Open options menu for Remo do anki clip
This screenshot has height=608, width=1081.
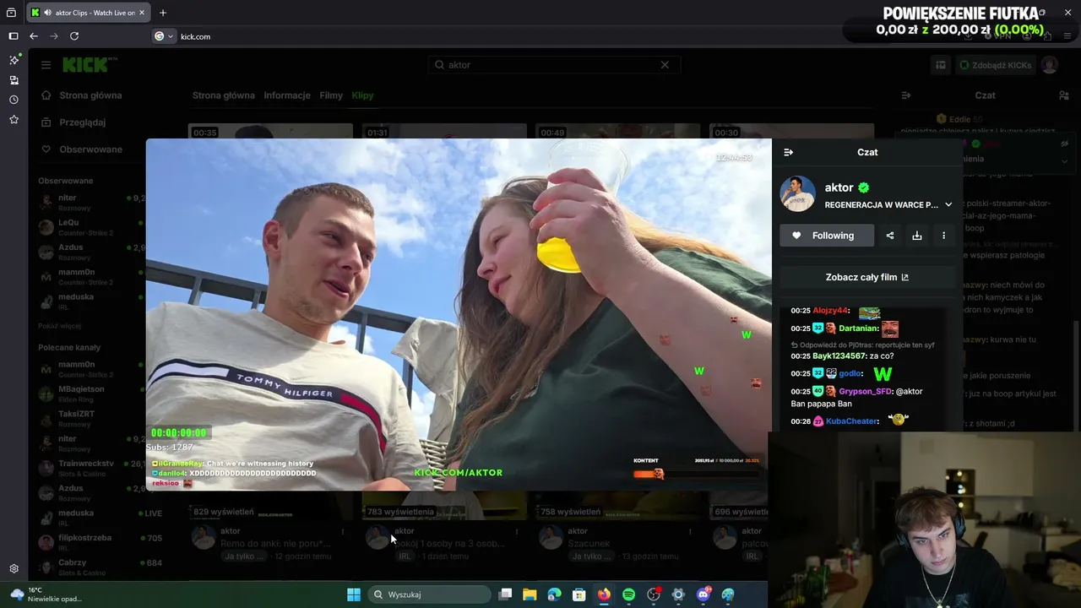pos(343,532)
